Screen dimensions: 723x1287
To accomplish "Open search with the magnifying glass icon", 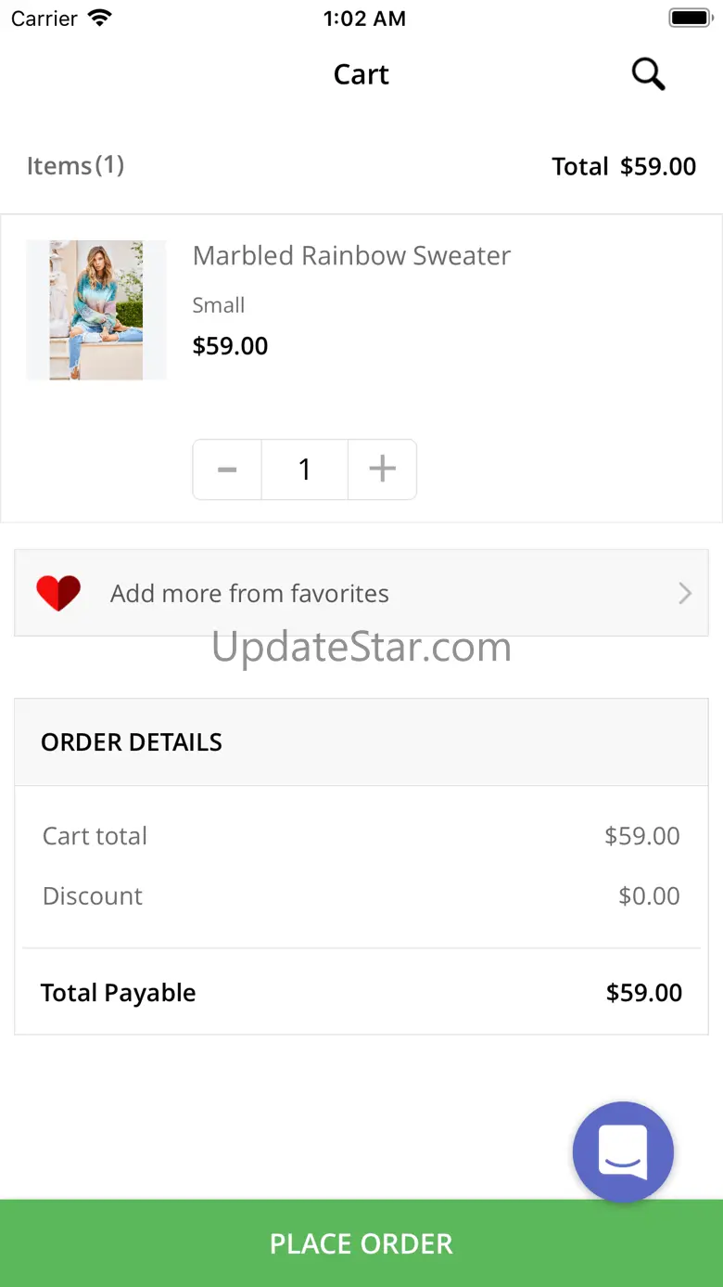I will (x=648, y=74).
